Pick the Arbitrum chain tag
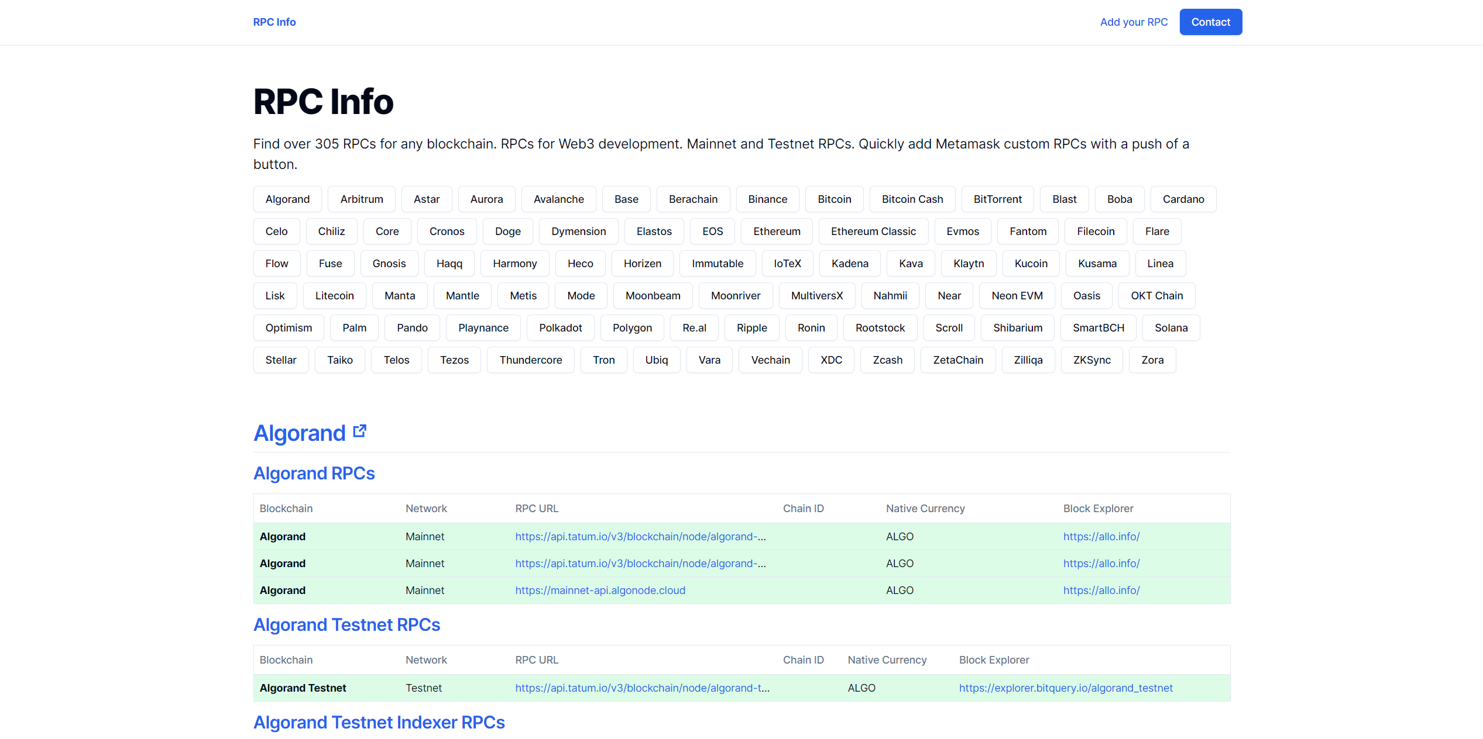The height and width of the screenshot is (739, 1483). [x=362, y=199]
